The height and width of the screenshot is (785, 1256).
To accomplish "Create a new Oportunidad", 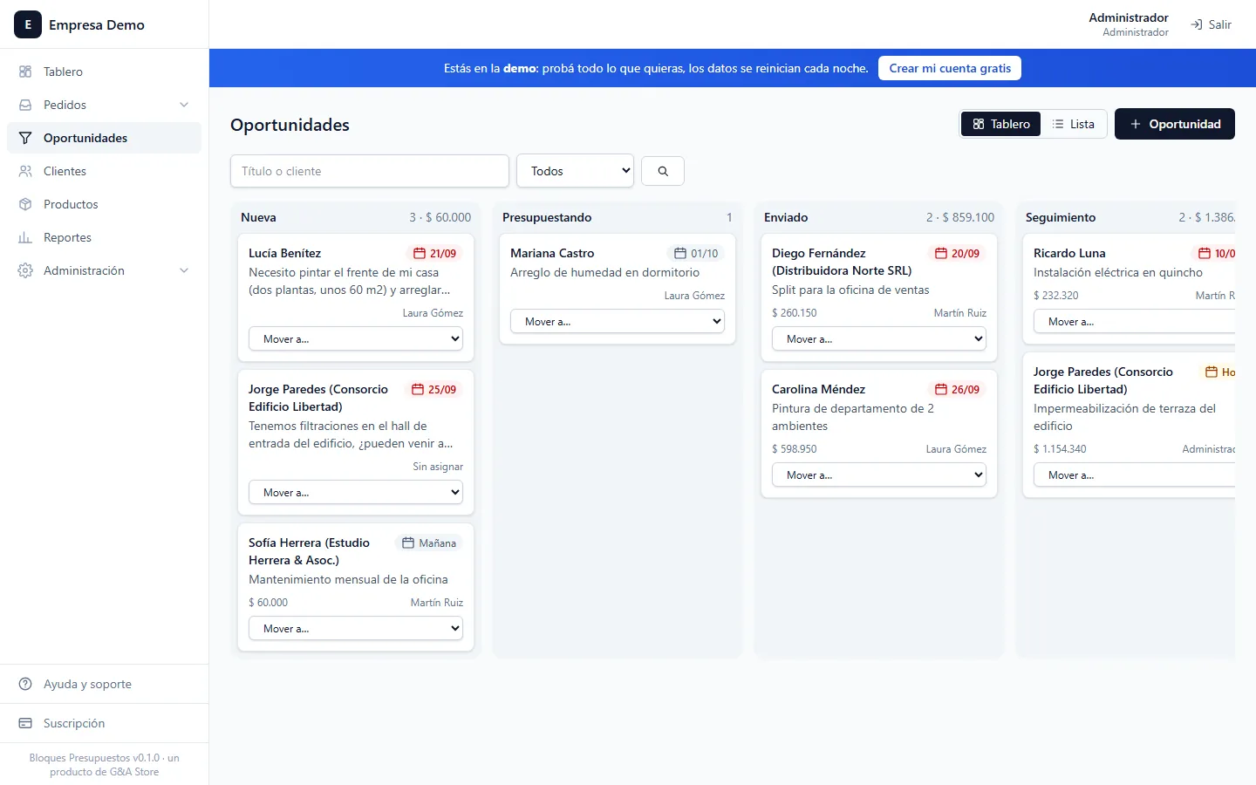I will 1175,124.
